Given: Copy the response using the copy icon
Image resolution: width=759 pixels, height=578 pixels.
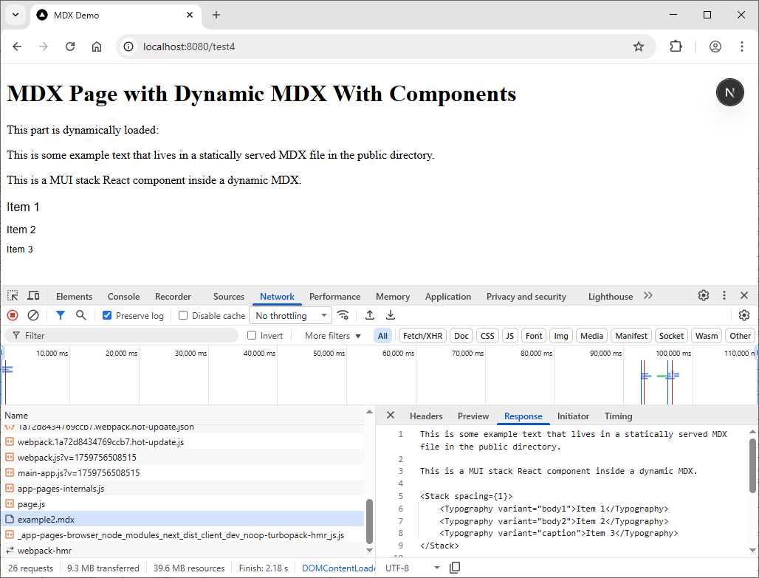Looking at the screenshot, I should pos(455,568).
